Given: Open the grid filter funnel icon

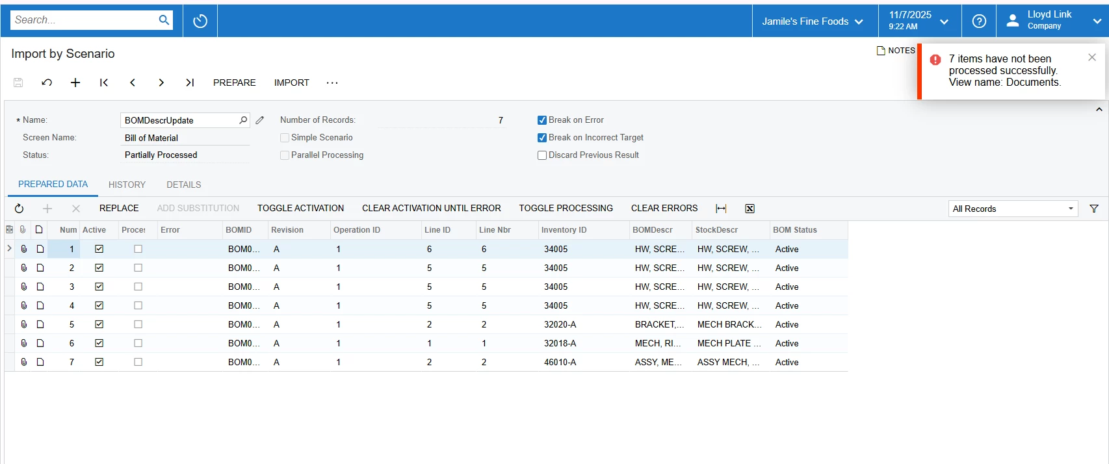Looking at the screenshot, I should click(x=1094, y=209).
